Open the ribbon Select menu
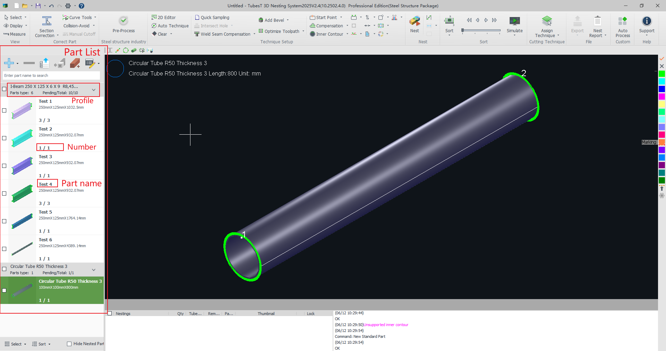 (15, 17)
